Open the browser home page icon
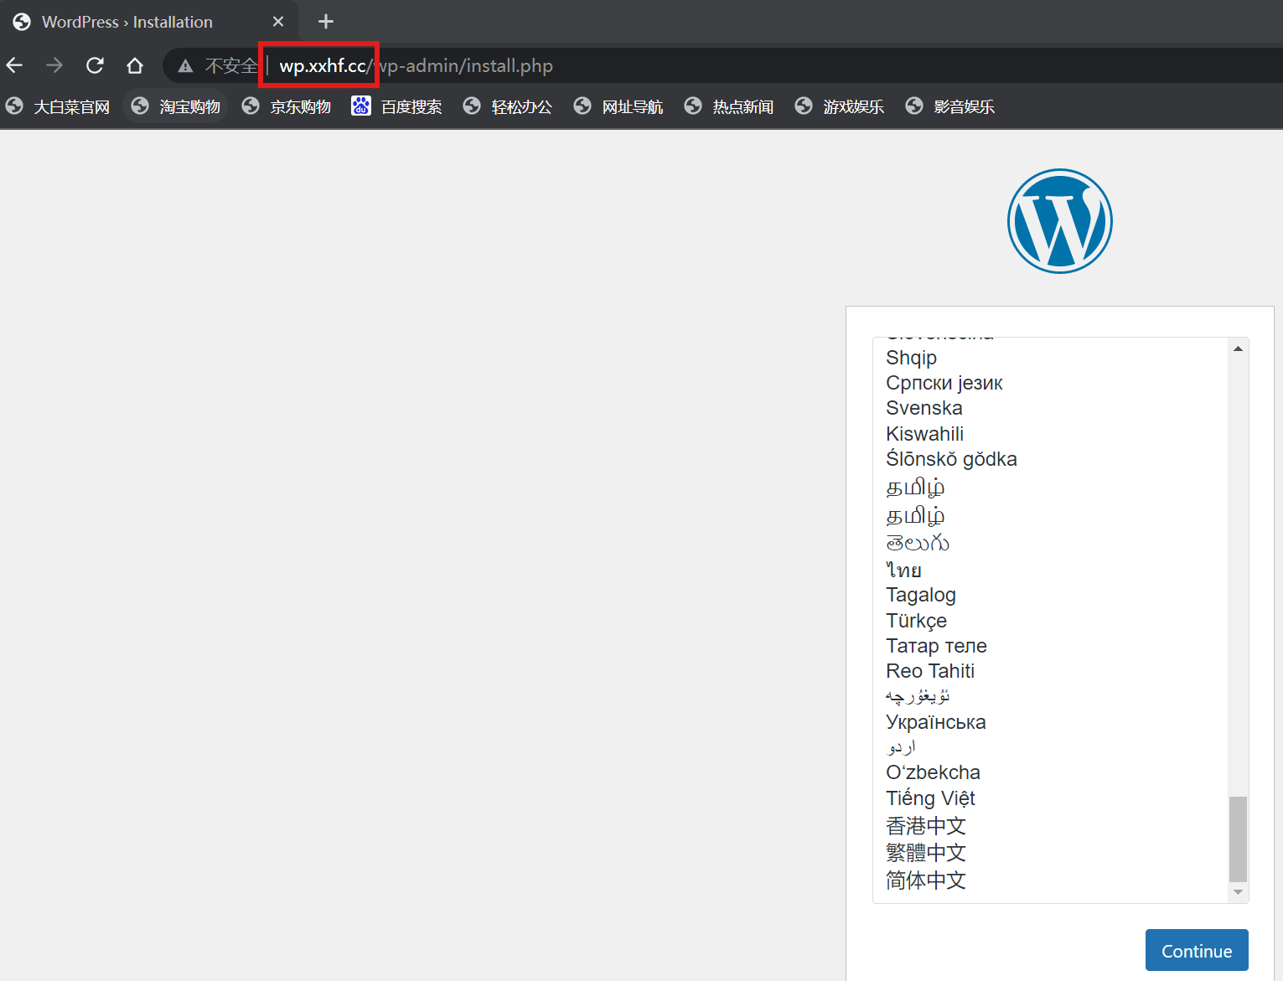Viewport: 1283px width, 981px height. 135,65
